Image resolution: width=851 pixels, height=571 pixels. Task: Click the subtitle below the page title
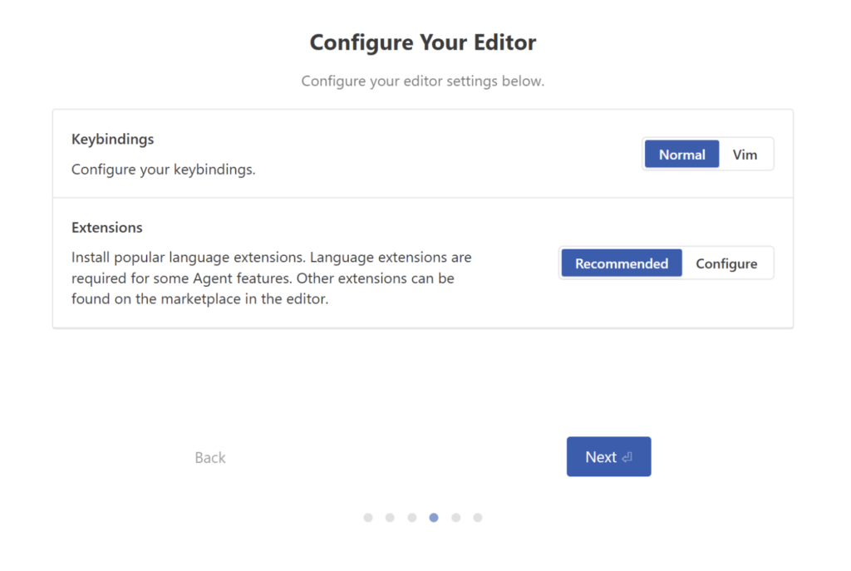tap(423, 81)
